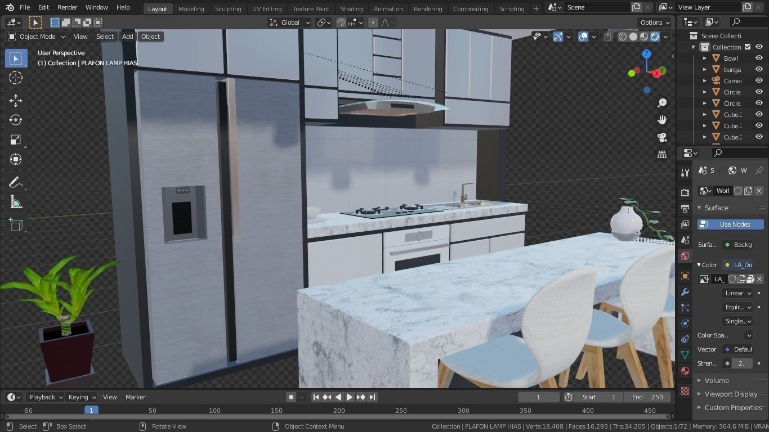
Task: Click the Select Box tool
Action: click(x=16, y=58)
